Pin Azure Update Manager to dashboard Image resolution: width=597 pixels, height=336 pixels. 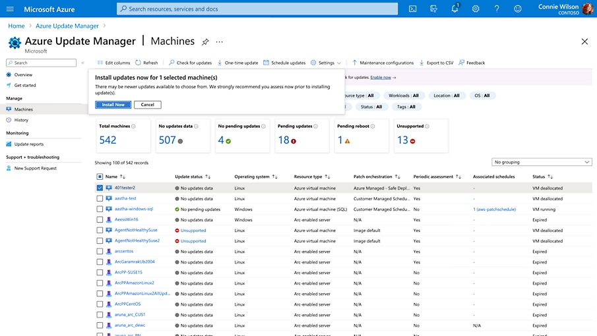point(205,42)
